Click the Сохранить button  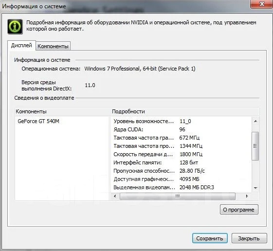pos(210,238)
